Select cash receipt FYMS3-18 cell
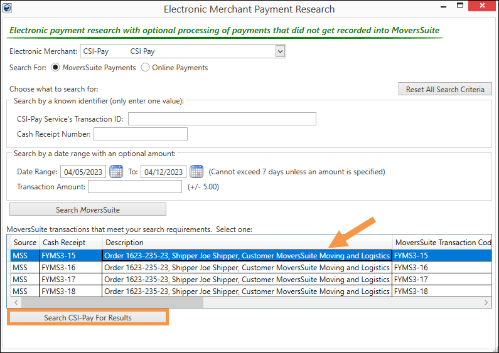The height and width of the screenshot is (353, 499). tap(71, 292)
